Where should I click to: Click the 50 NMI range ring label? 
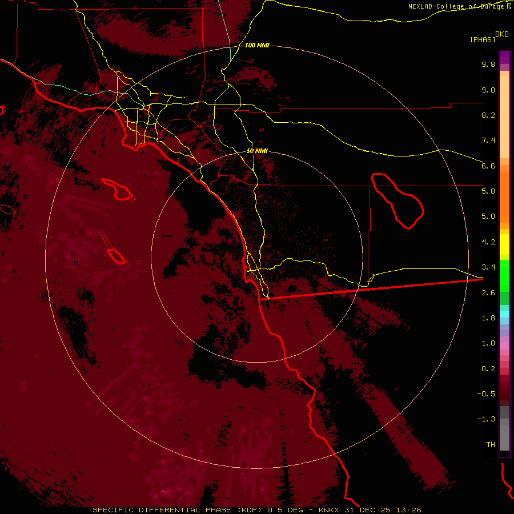(x=257, y=151)
